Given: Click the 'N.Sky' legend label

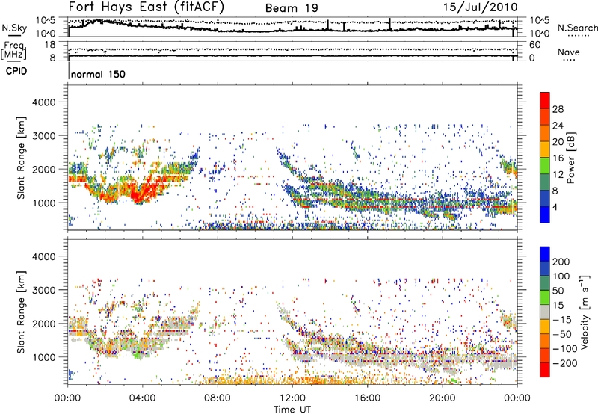Looking at the screenshot, I should (x=14, y=28).
